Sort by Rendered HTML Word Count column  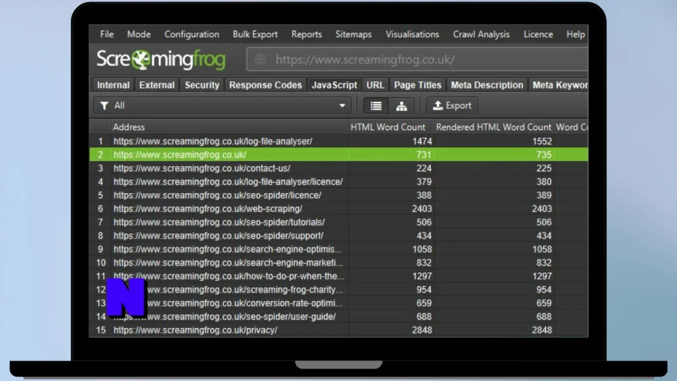click(493, 127)
